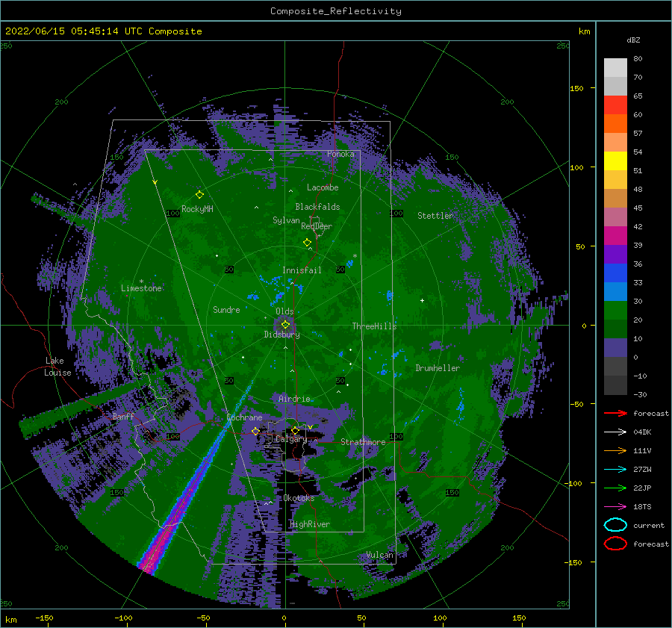Click the Strathmore town label
This screenshot has width=672, height=628.
(363, 442)
